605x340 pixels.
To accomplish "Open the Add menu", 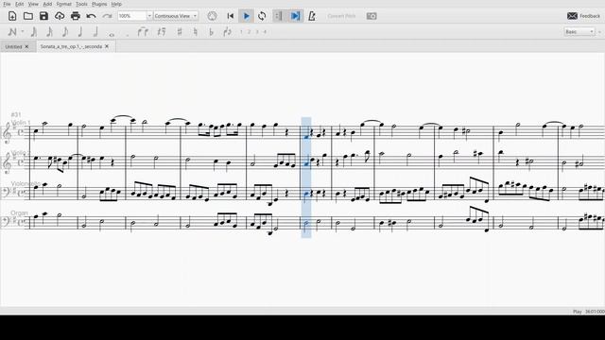I will [47, 4].
